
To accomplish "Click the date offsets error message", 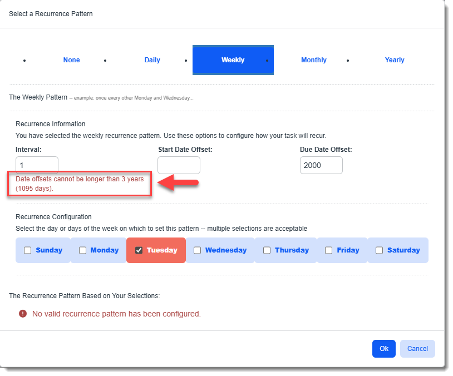I will click(x=80, y=184).
